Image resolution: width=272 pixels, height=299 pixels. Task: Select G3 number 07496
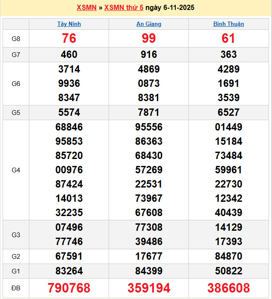click(69, 227)
